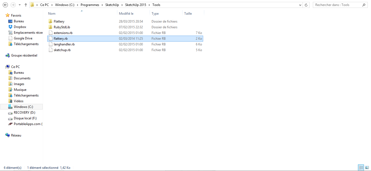The height and width of the screenshot is (171, 371).
Task: Open Emplacements récents in sidebar
Action: coord(28,33)
